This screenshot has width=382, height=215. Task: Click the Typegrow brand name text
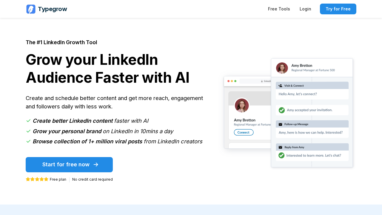click(x=53, y=9)
